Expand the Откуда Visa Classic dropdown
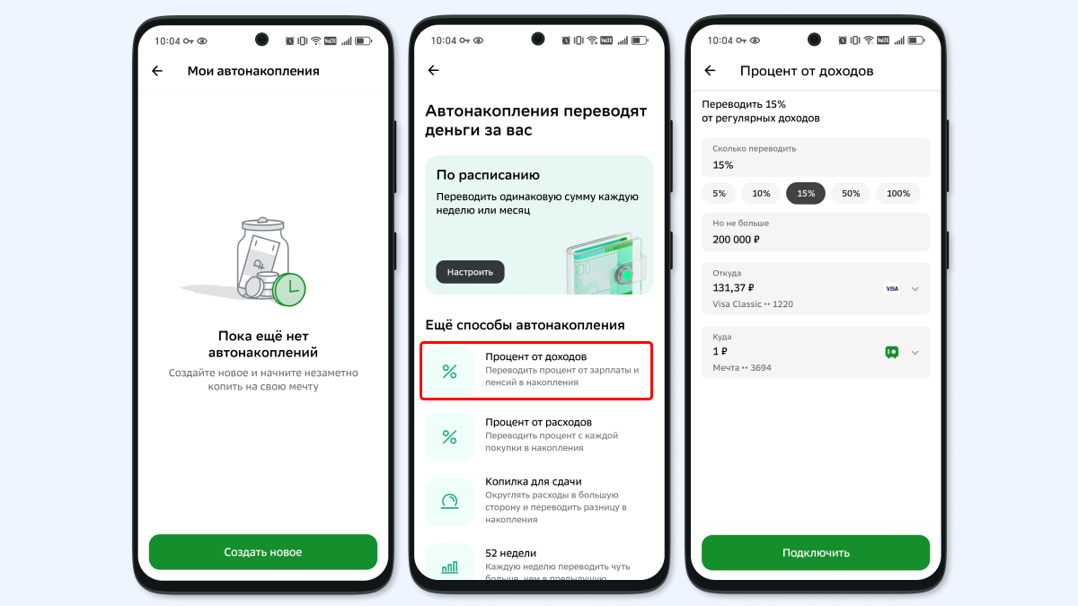This screenshot has width=1078, height=606. click(x=915, y=289)
